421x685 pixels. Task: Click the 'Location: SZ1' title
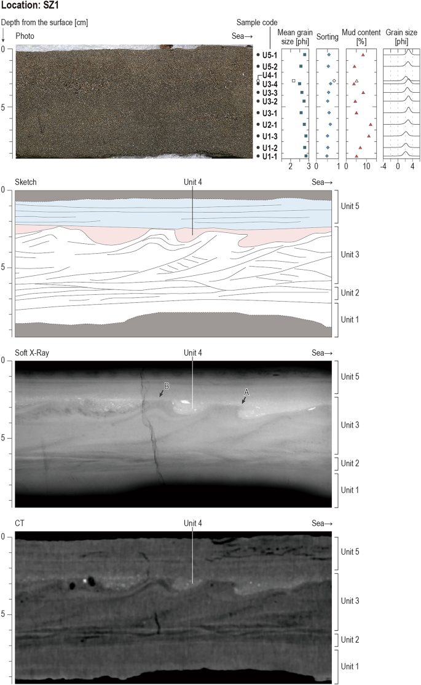click(x=30, y=6)
